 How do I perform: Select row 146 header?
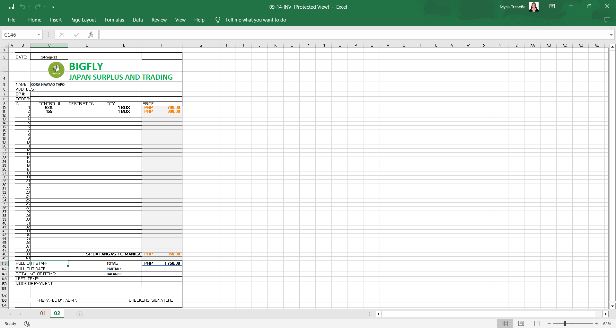pos(4,263)
